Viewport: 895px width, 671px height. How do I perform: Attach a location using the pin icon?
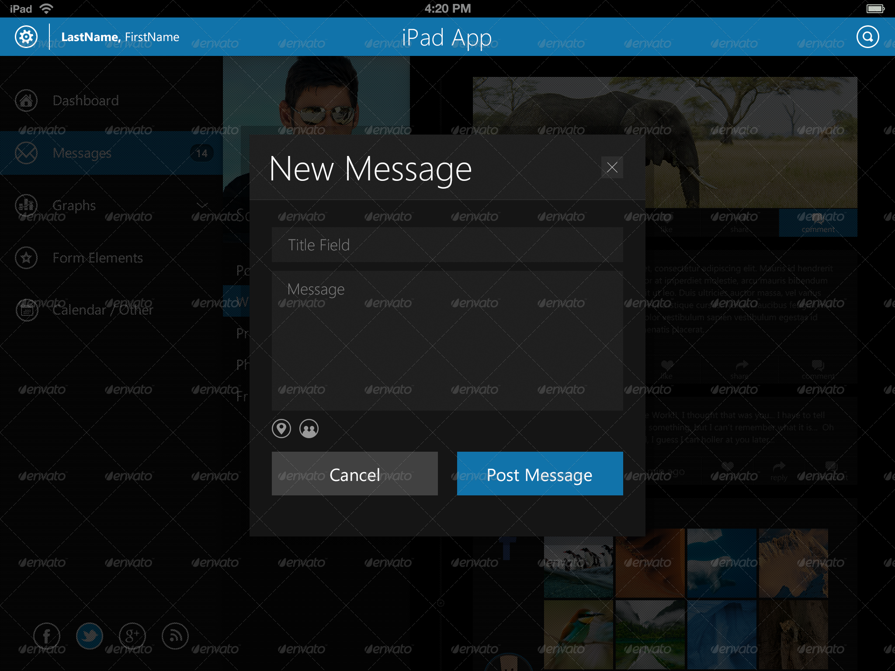(x=281, y=429)
